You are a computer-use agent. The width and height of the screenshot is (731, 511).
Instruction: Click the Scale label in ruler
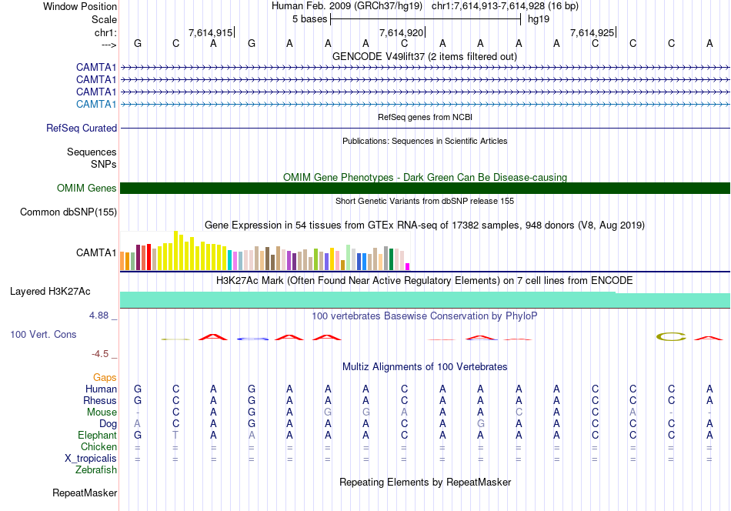pos(104,19)
